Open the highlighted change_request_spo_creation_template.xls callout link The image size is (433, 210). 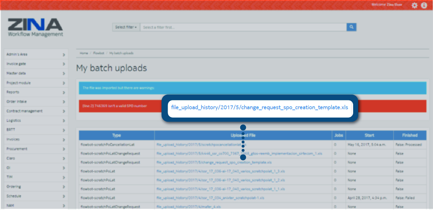click(x=259, y=108)
